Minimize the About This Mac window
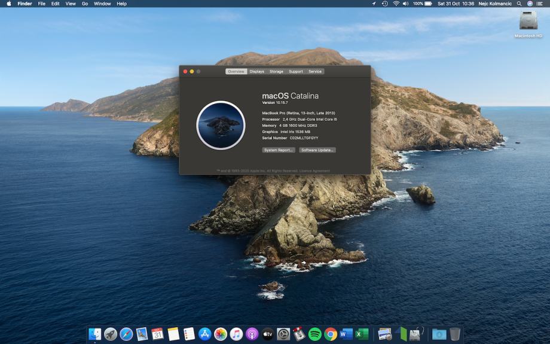The height and width of the screenshot is (344, 550). (x=192, y=71)
